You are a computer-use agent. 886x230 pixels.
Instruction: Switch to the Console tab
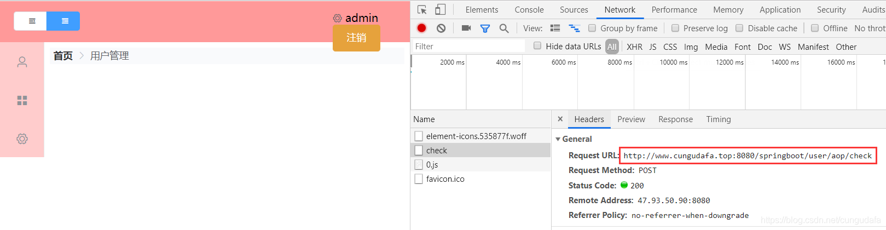click(529, 10)
